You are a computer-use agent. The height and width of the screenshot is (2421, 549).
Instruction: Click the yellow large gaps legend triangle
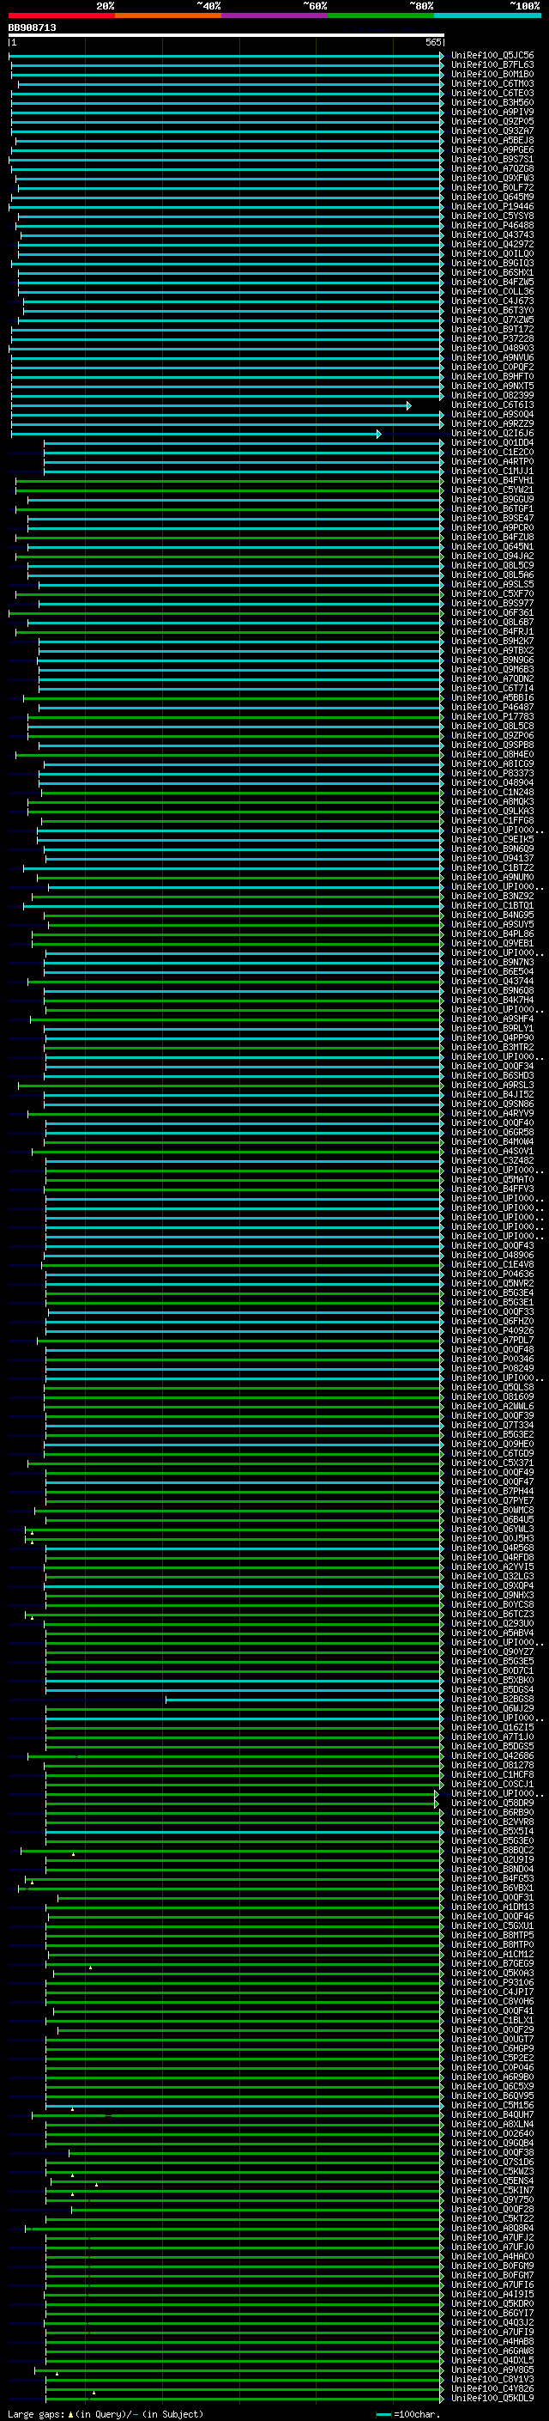pyautogui.click(x=70, y=2414)
